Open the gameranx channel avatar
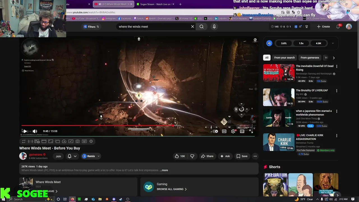 click(x=23, y=156)
